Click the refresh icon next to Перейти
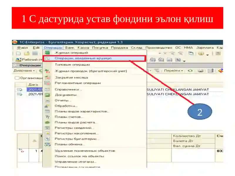 point(190,71)
